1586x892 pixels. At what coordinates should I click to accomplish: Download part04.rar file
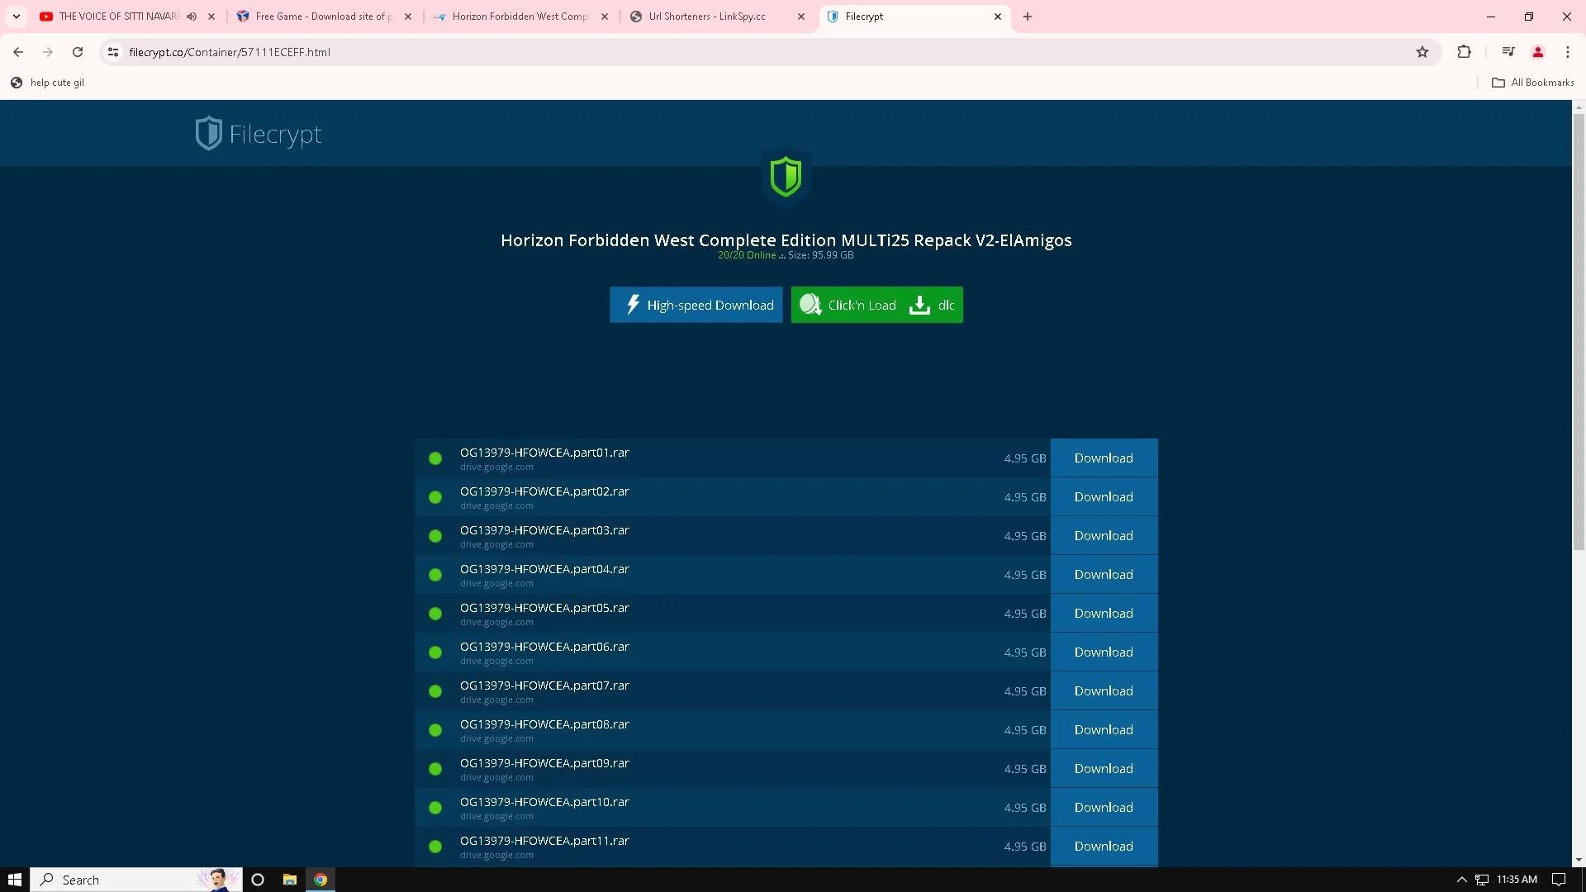(x=1104, y=575)
